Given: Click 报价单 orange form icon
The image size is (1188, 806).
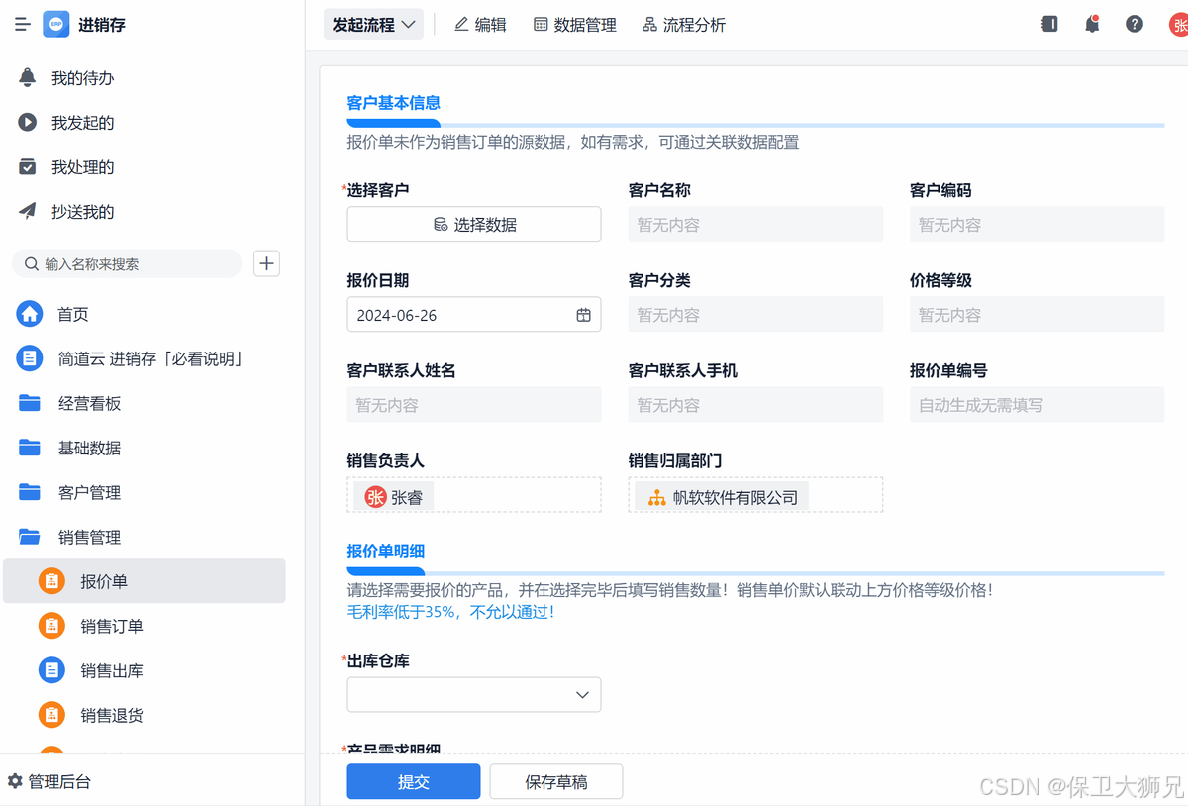Looking at the screenshot, I should point(51,581).
